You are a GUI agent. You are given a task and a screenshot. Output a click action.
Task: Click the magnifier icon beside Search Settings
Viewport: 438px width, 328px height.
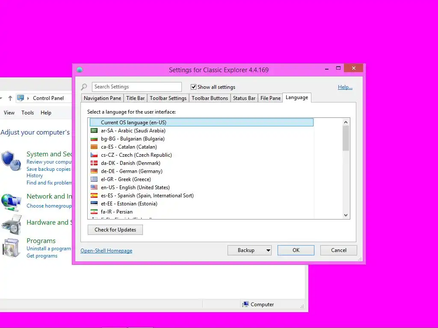[x=84, y=87]
